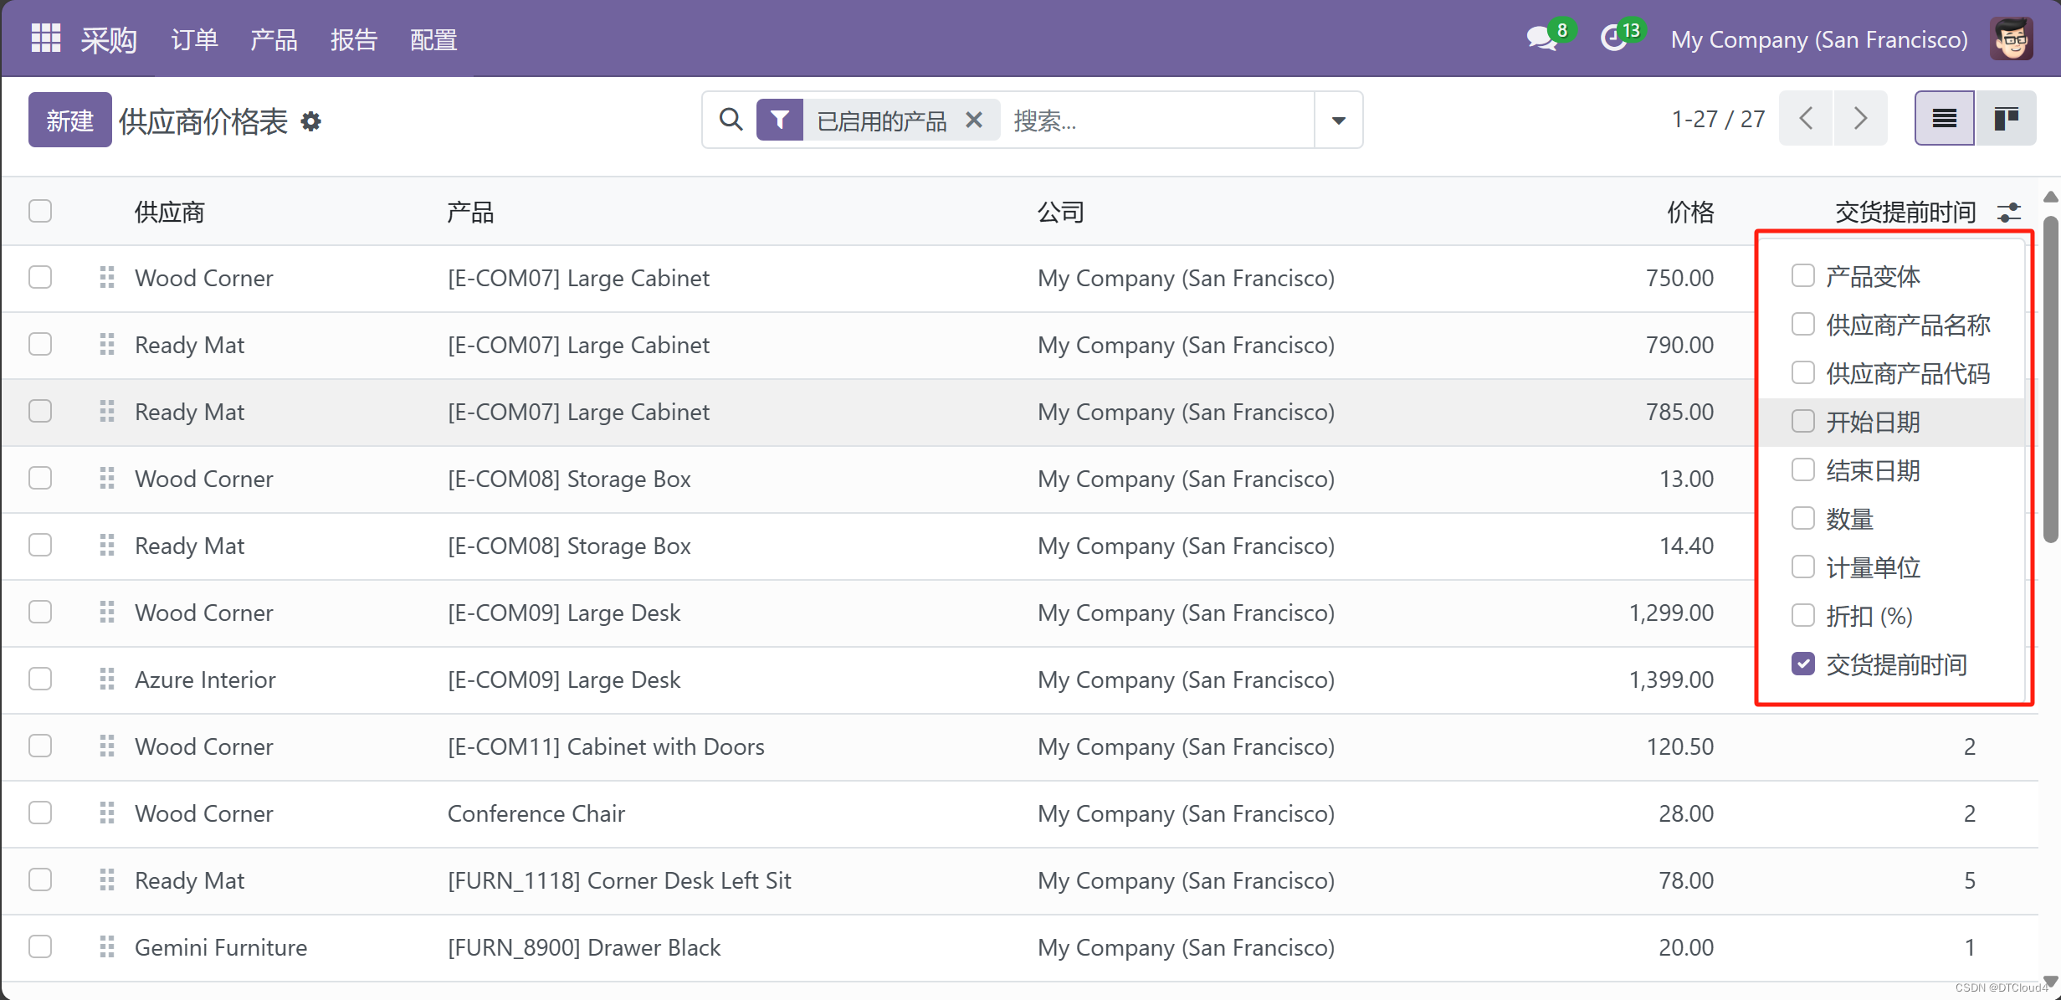Switch to list view icon
2061x1000 pixels.
[1944, 119]
